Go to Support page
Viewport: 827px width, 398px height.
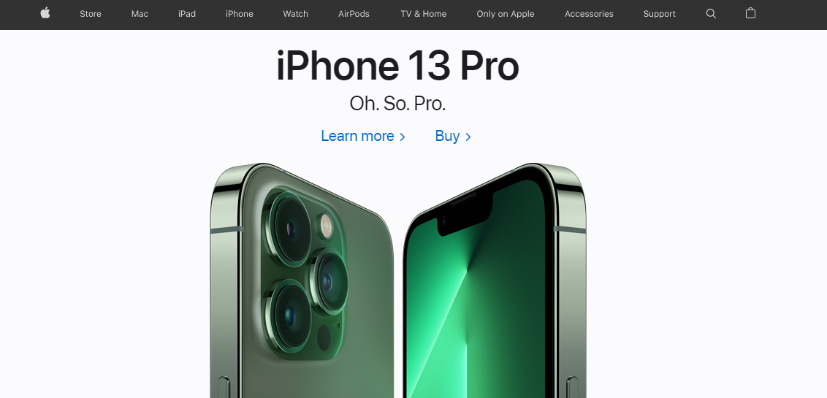coord(659,14)
